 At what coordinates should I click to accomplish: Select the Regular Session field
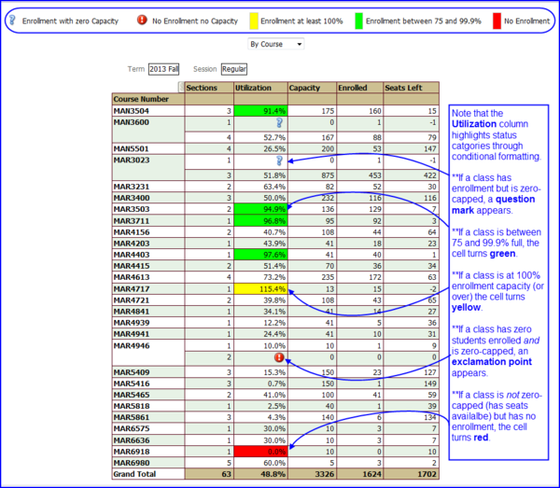click(234, 69)
